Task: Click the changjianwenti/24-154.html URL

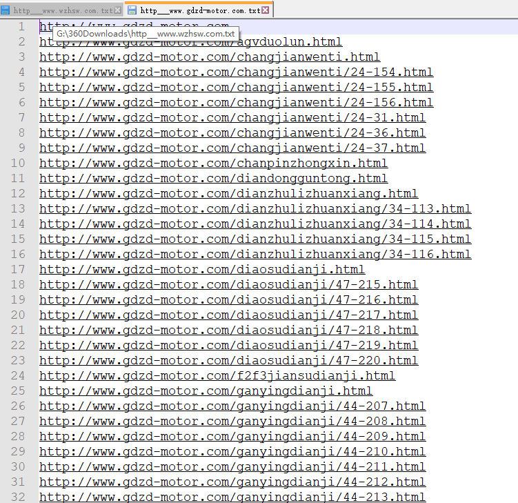Action: click(x=235, y=72)
